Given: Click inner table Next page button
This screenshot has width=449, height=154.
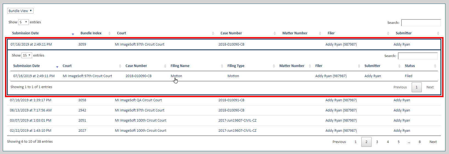Looking at the screenshot, I should coord(430,87).
